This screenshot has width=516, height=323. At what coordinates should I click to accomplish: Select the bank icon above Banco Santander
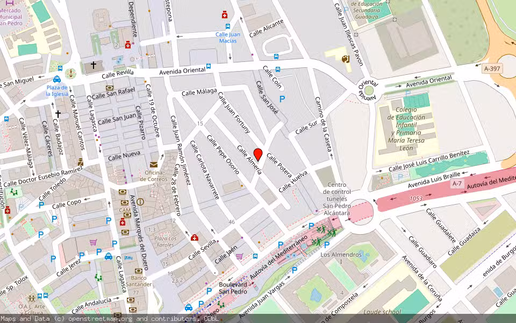[138, 271]
